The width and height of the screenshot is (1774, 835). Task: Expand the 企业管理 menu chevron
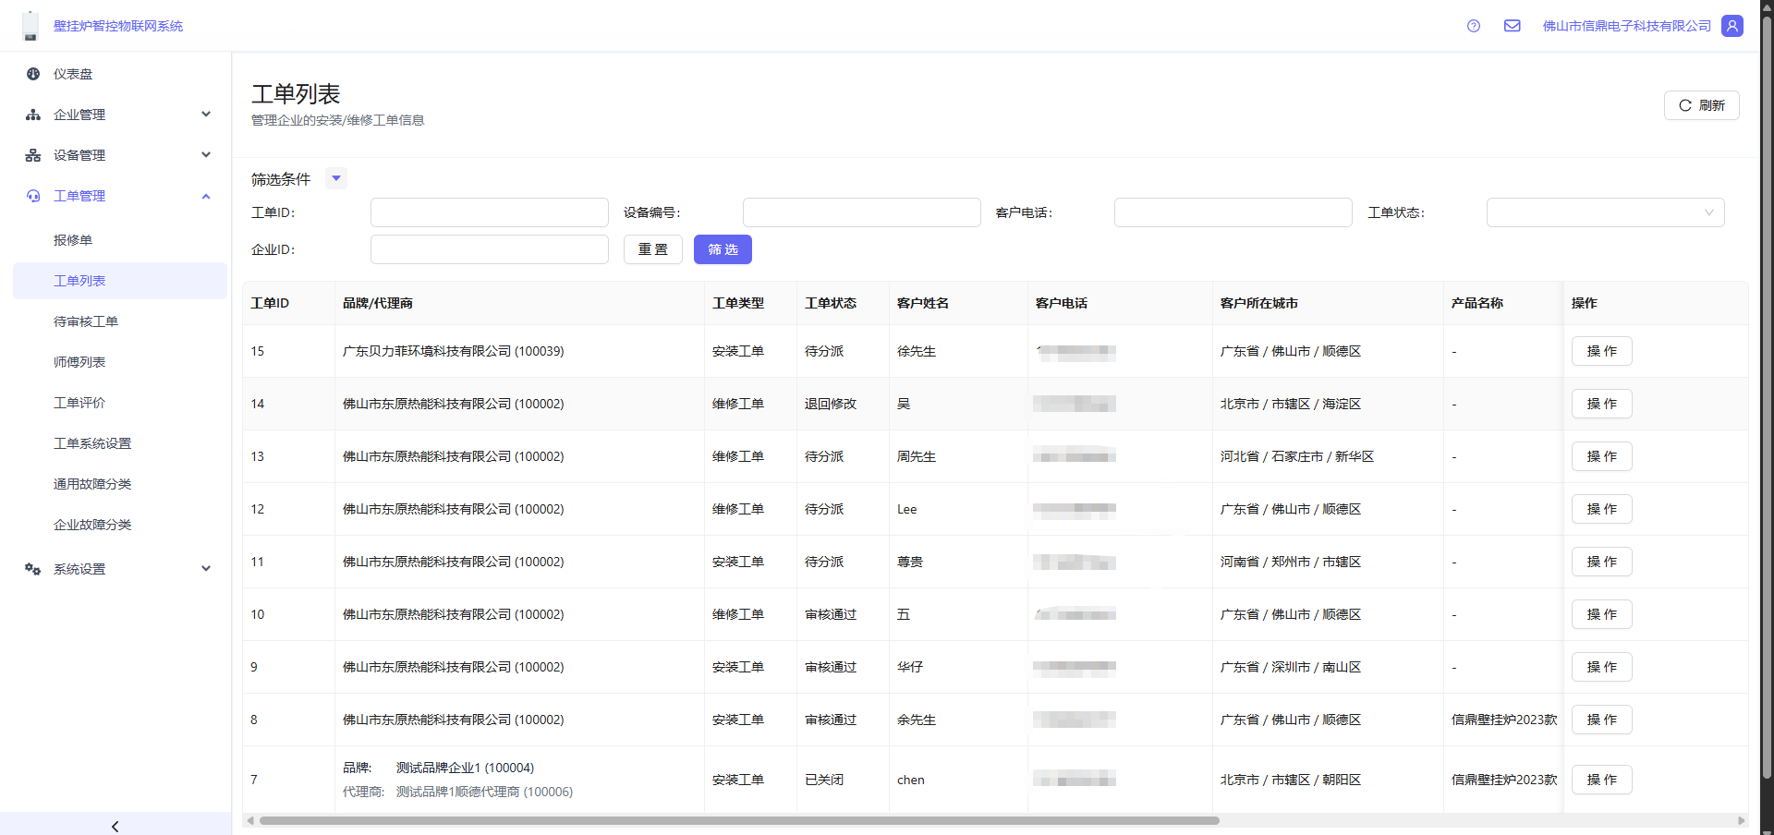[x=206, y=115]
